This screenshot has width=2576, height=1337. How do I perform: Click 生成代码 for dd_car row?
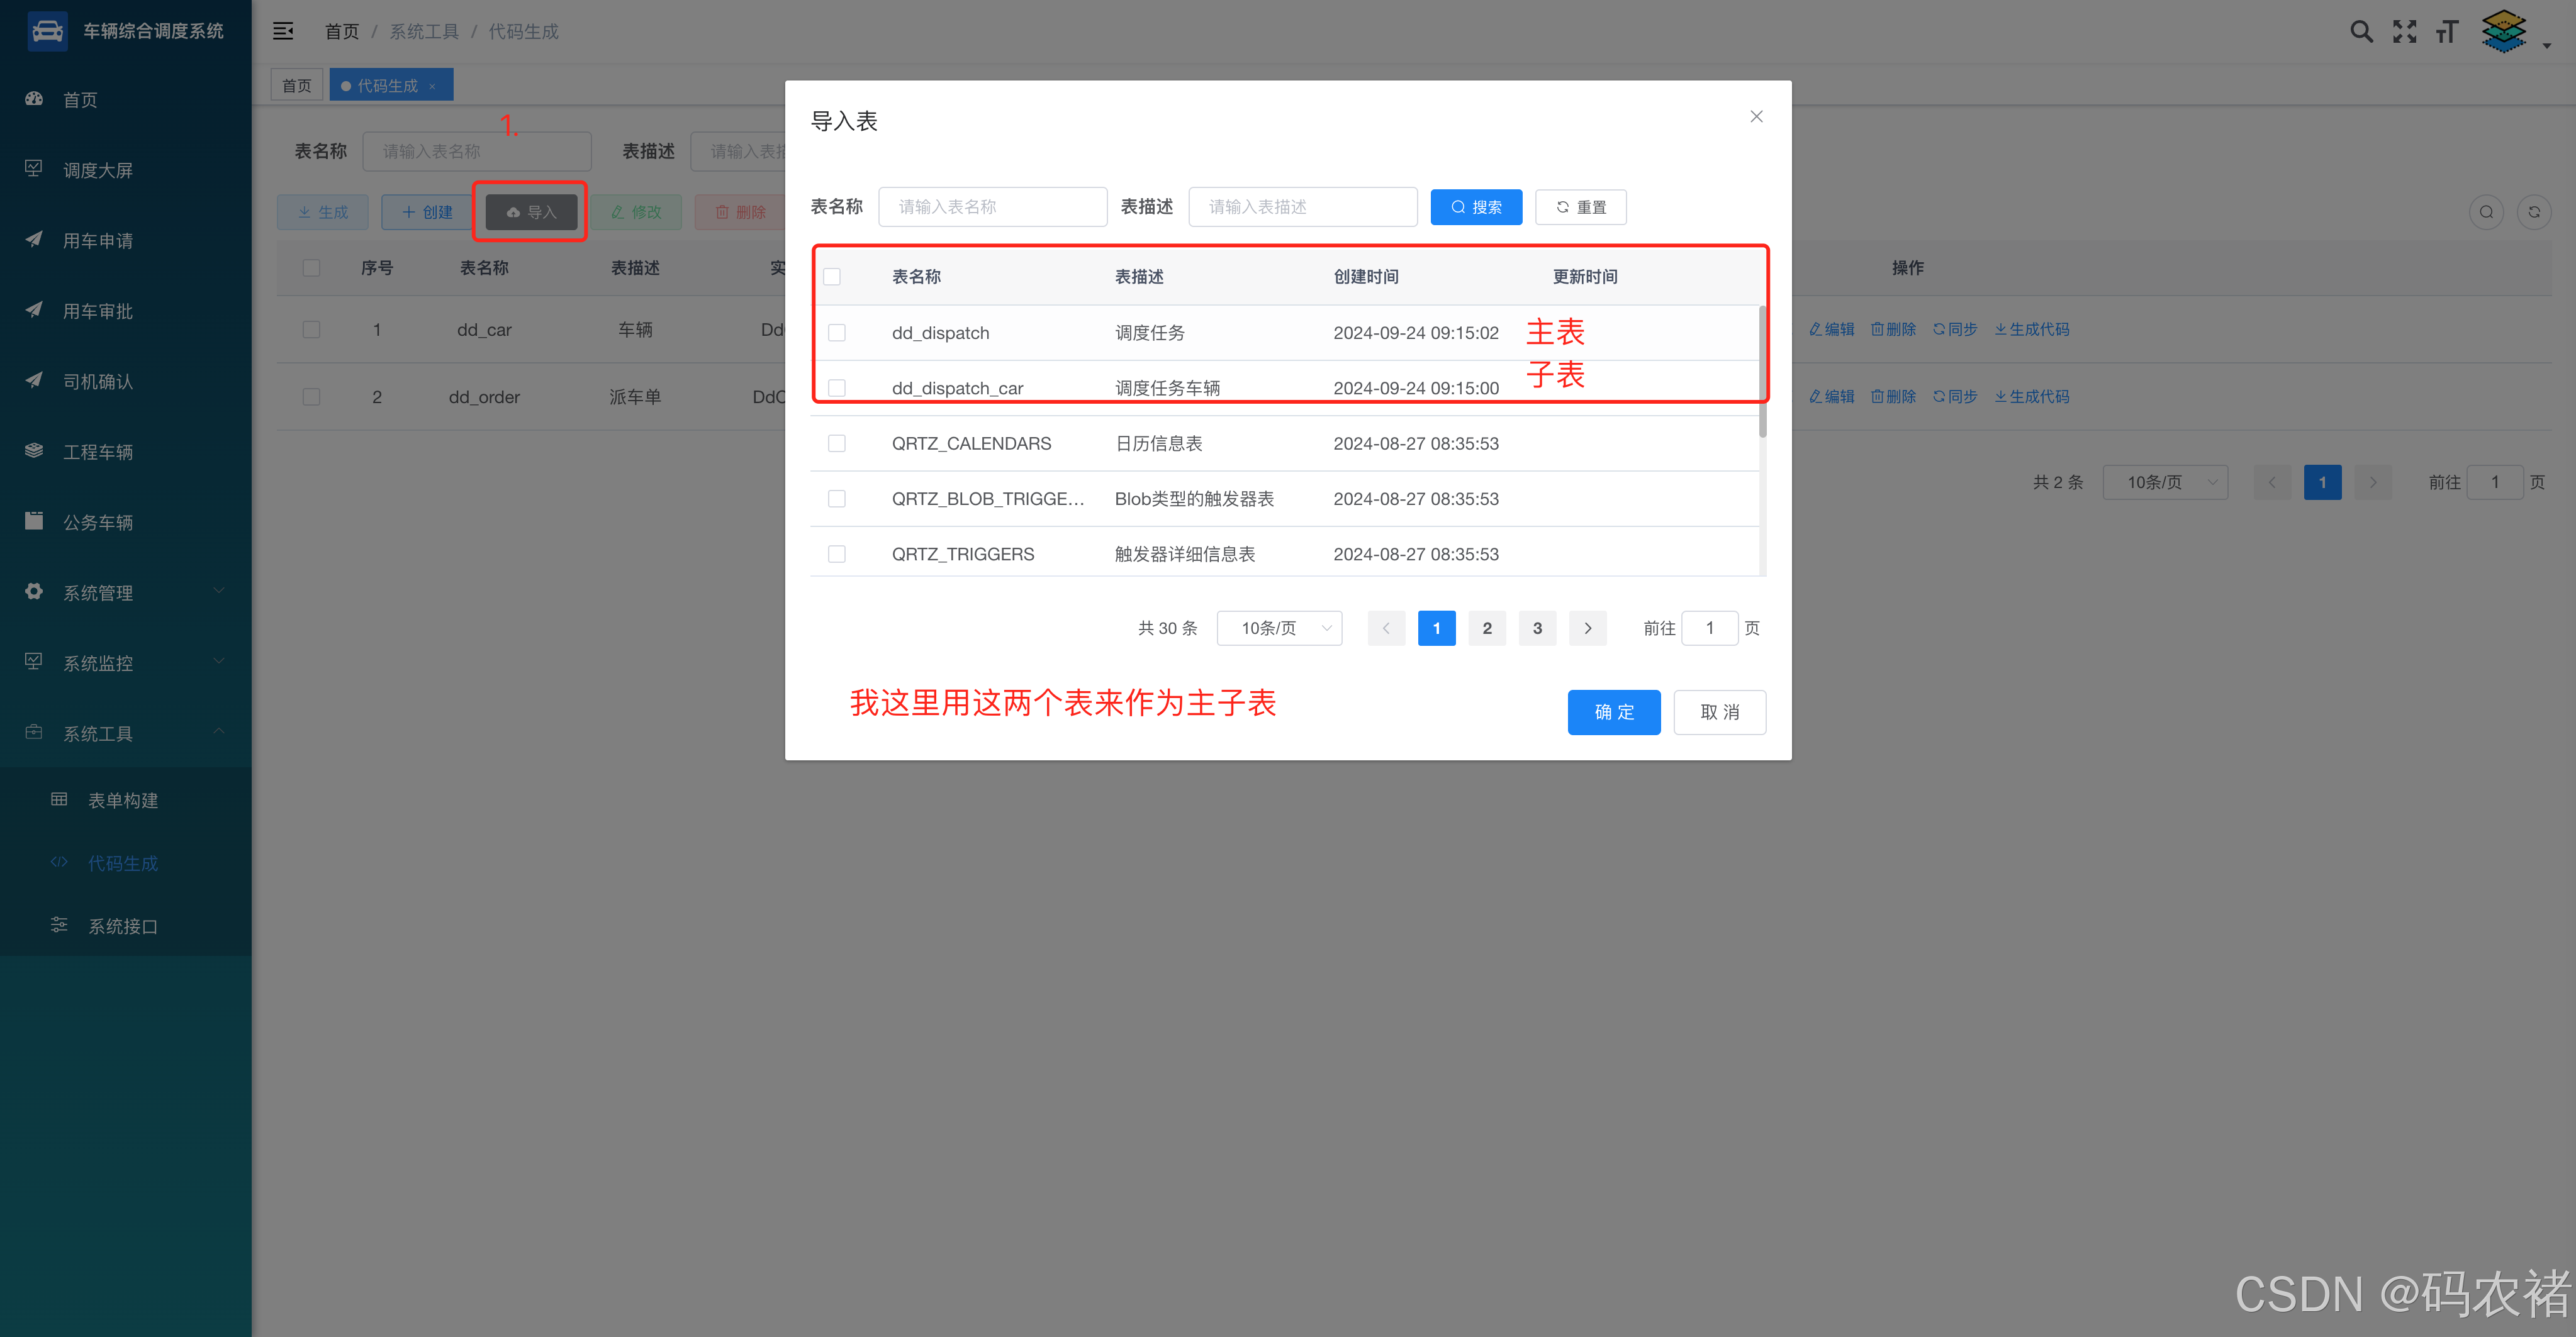(x=2032, y=330)
